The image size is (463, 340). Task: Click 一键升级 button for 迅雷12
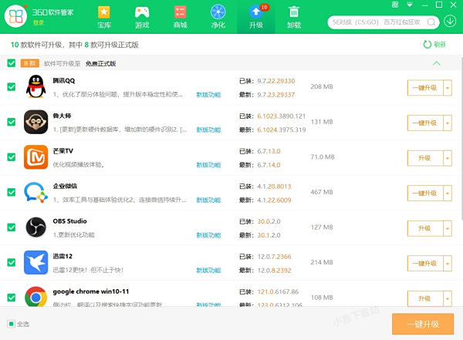[x=425, y=263]
